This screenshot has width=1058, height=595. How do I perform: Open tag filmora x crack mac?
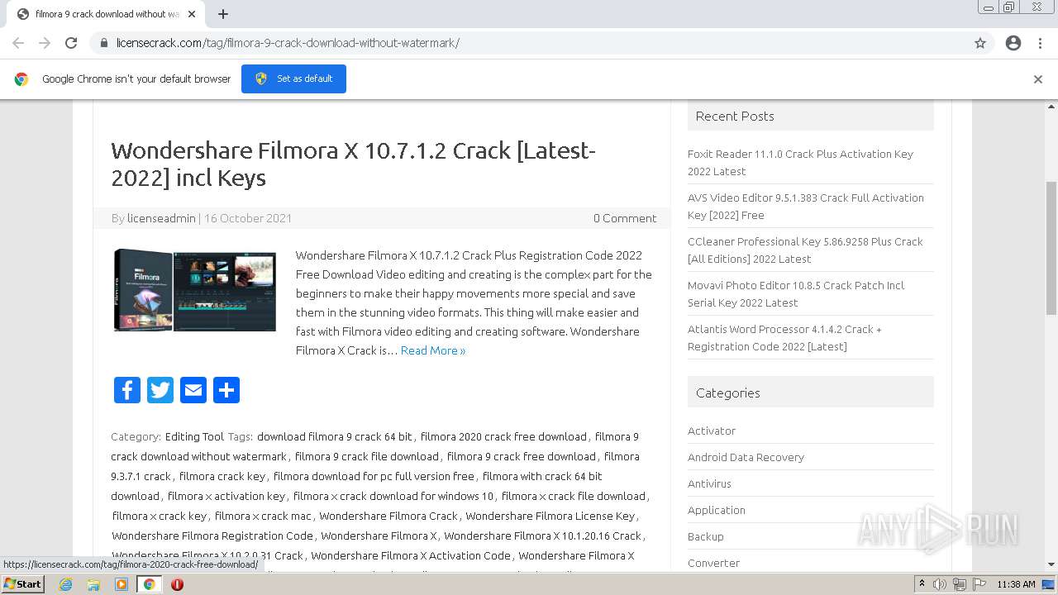point(263,516)
